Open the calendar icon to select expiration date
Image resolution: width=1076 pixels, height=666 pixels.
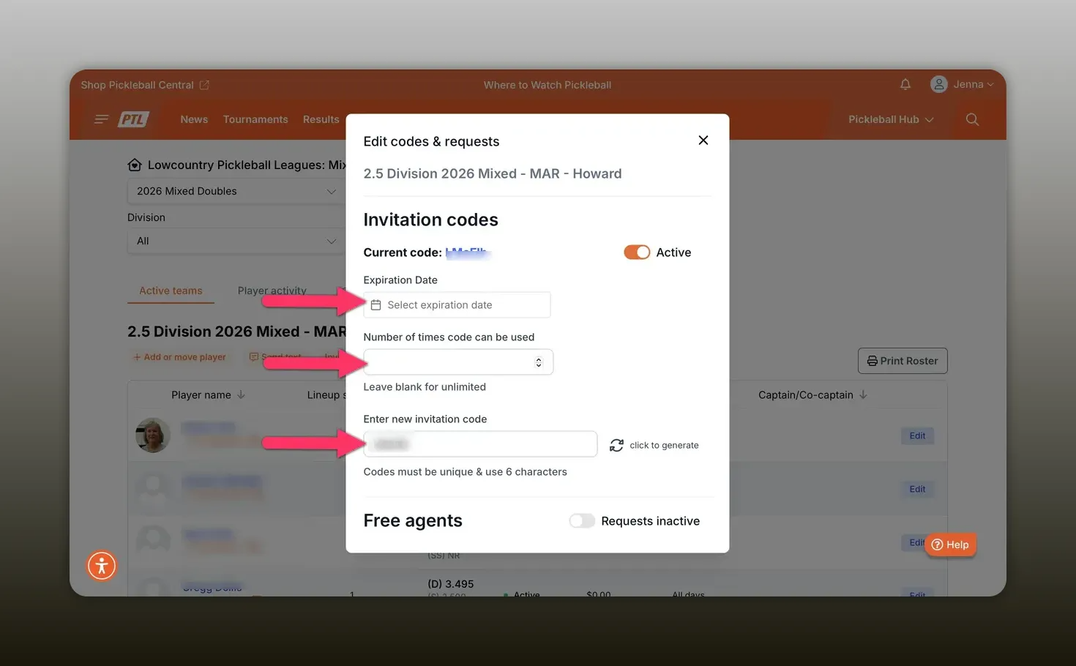click(376, 304)
